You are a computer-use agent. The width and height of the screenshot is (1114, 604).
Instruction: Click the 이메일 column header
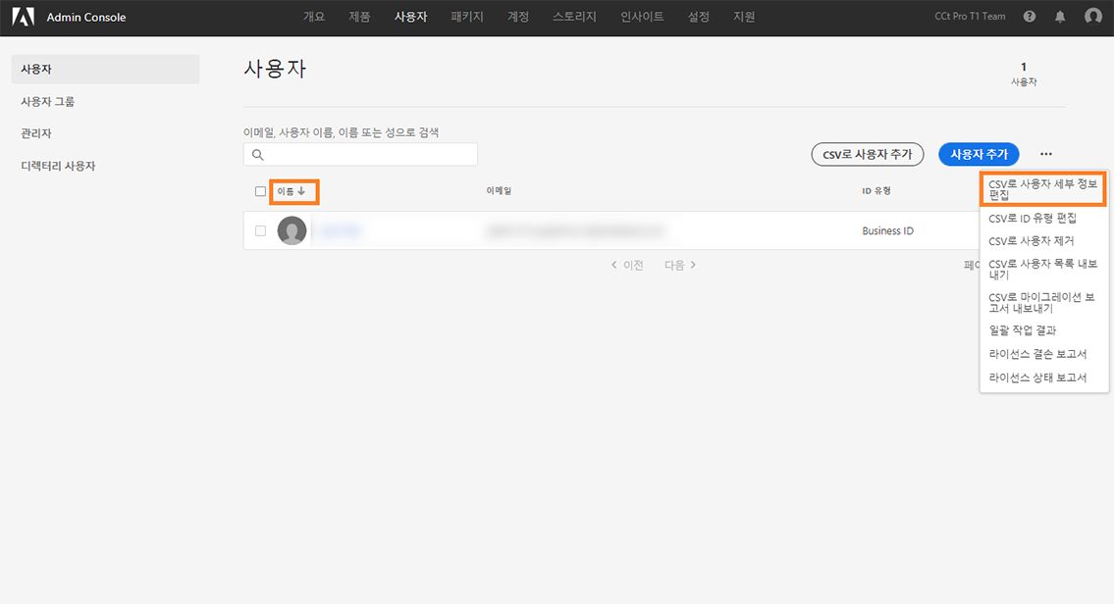point(499,191)
